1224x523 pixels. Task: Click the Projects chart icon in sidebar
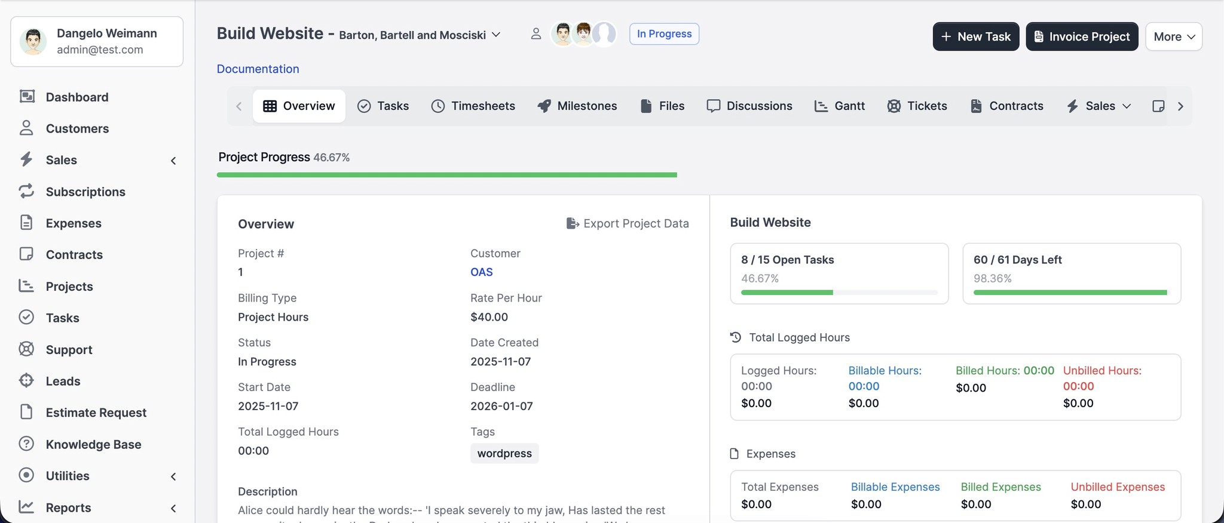(26, 286)
